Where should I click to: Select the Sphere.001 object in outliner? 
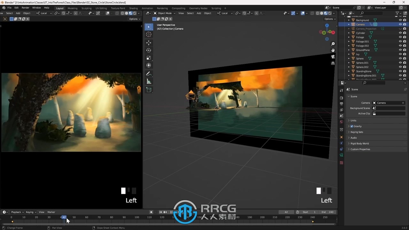(x=362, y=63)
